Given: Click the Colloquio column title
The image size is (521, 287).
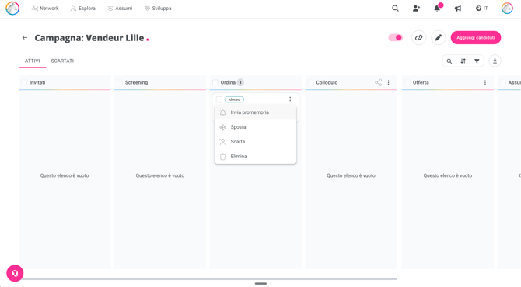Looking at the screenshot, I should 327,82.
